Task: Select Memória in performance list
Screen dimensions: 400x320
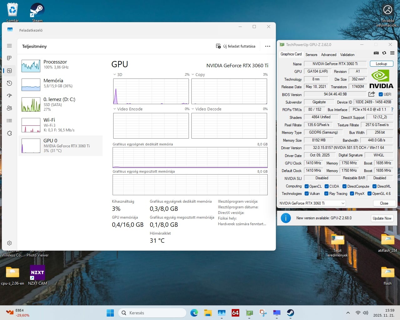Action: tap(61, 84)
